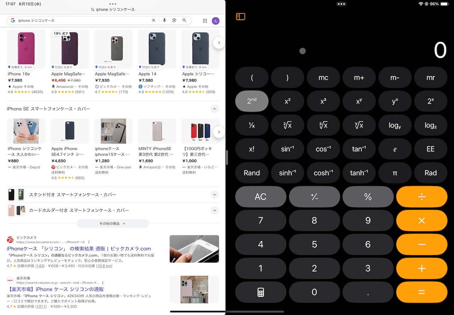Tap the decimal point key
The image size is (454, 315).
point(368,292)
